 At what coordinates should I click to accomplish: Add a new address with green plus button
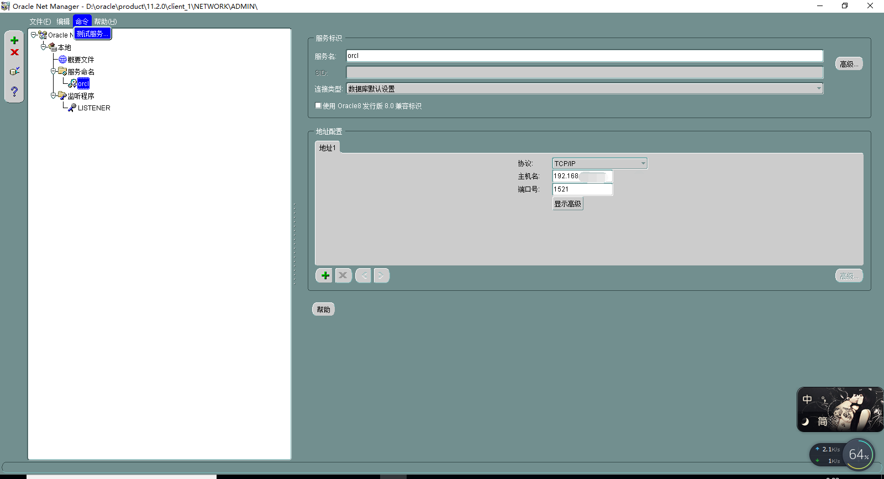click(x=324, y=275)
